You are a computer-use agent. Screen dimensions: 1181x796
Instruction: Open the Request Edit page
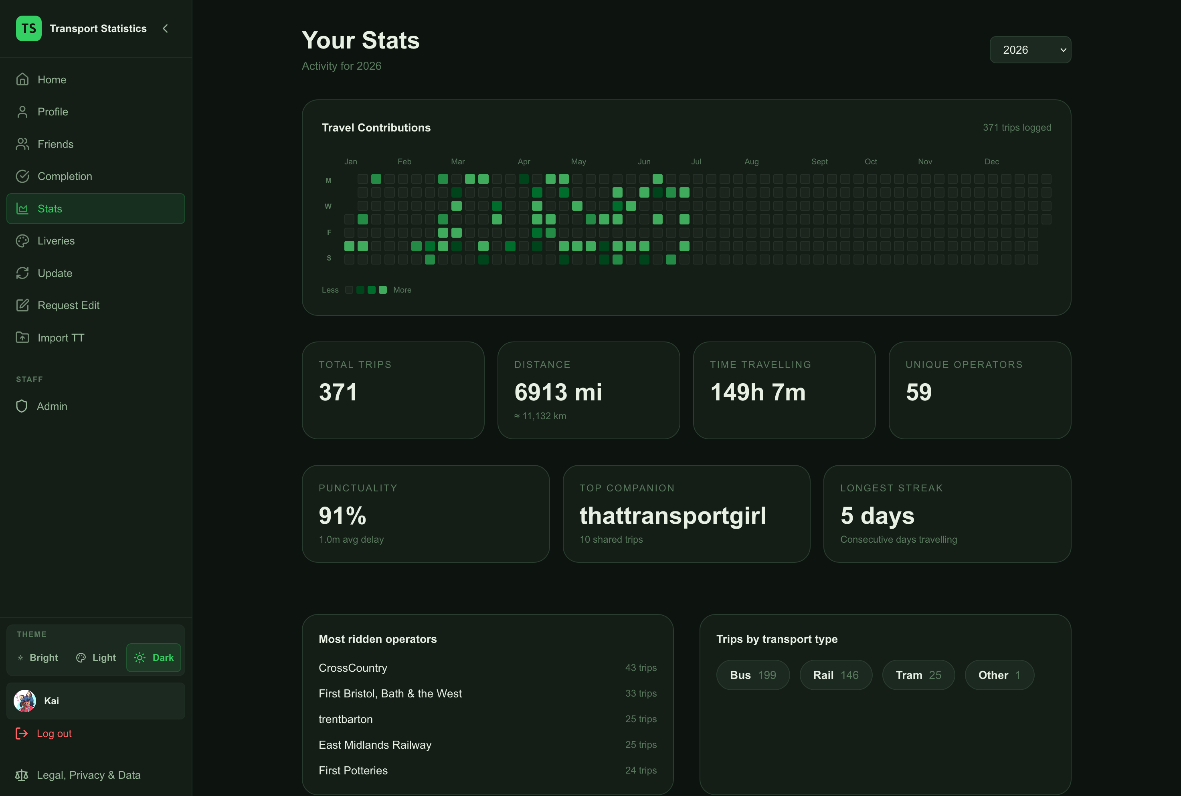tap(95, 305)
